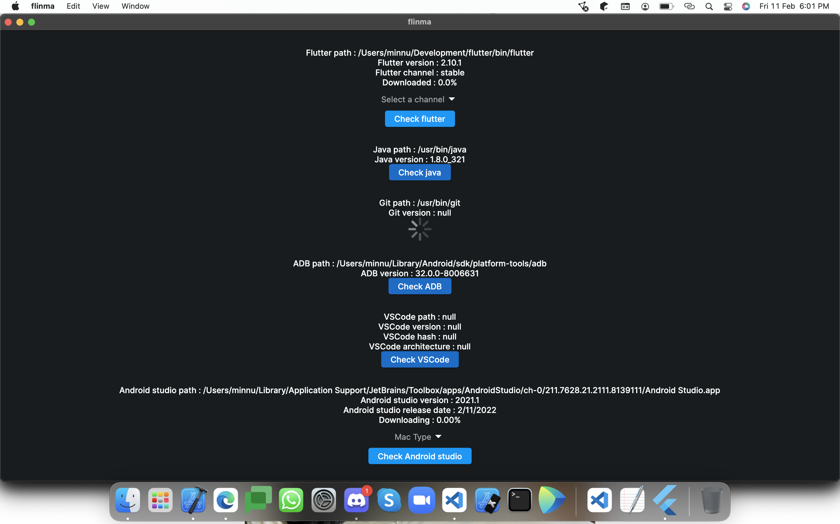The width and height of the screenshot is (840, 524).
Task: Launch Skype from the dock
Action: (389, 500)
